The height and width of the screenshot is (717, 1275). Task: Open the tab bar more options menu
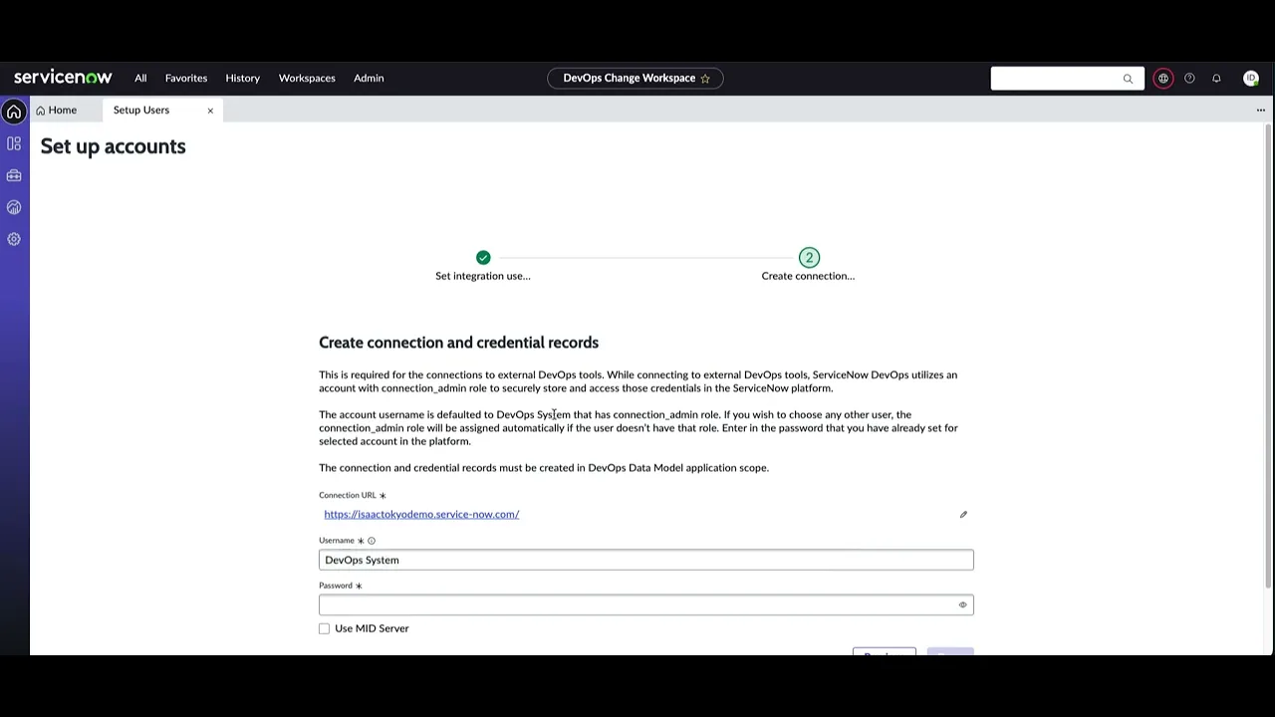click(1261, 110)
